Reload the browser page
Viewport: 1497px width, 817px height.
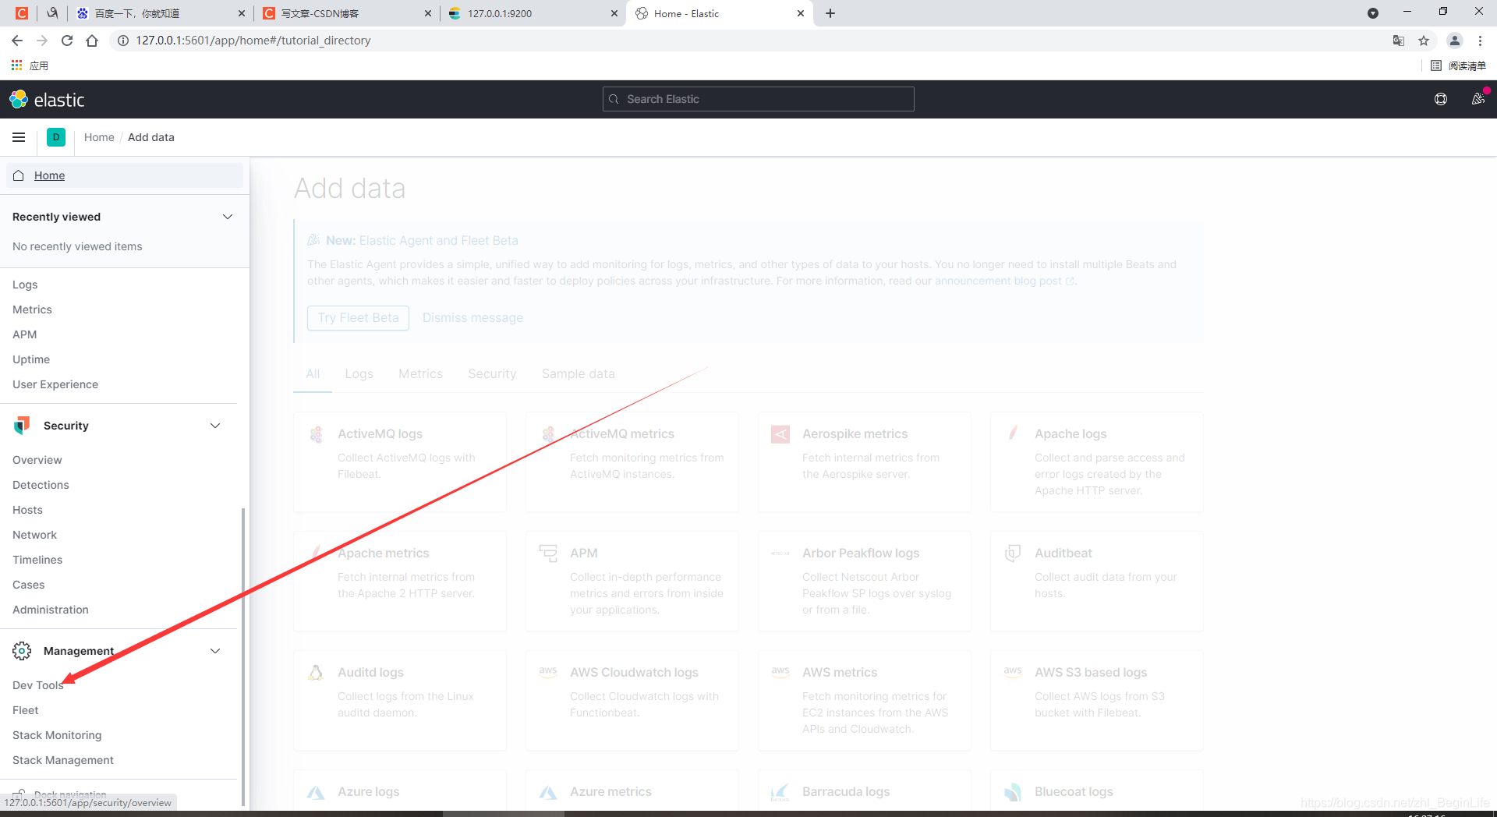pyautogui.click(x=67, y=41)
